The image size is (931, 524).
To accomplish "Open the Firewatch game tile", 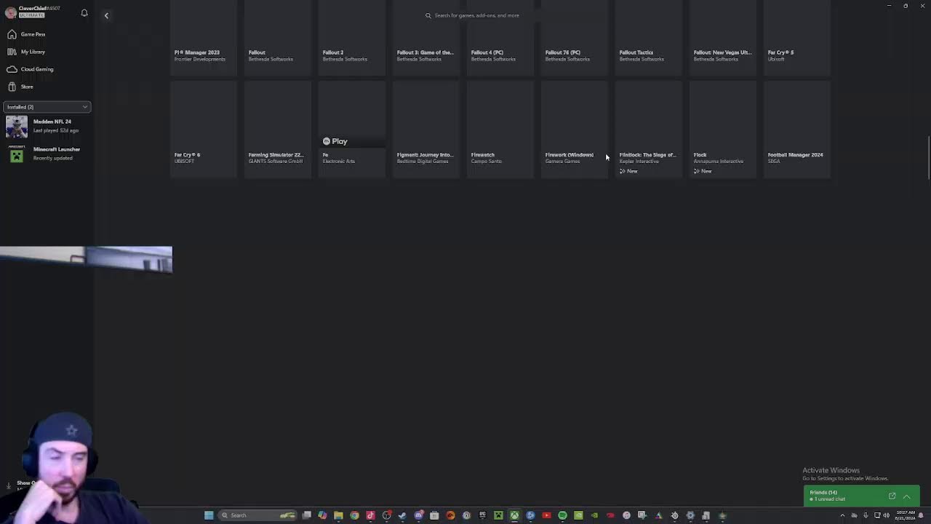I will click(x=500, y=129).
